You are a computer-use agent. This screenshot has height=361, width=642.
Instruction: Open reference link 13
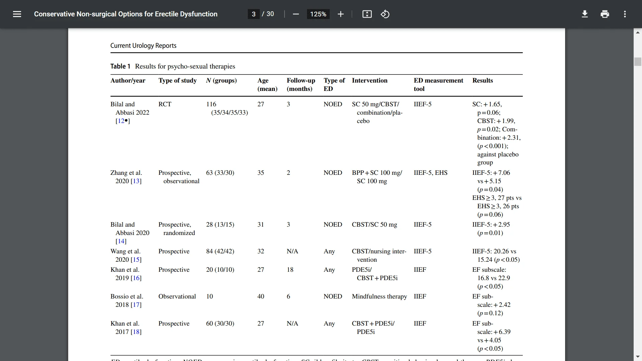tap(136, 181)
